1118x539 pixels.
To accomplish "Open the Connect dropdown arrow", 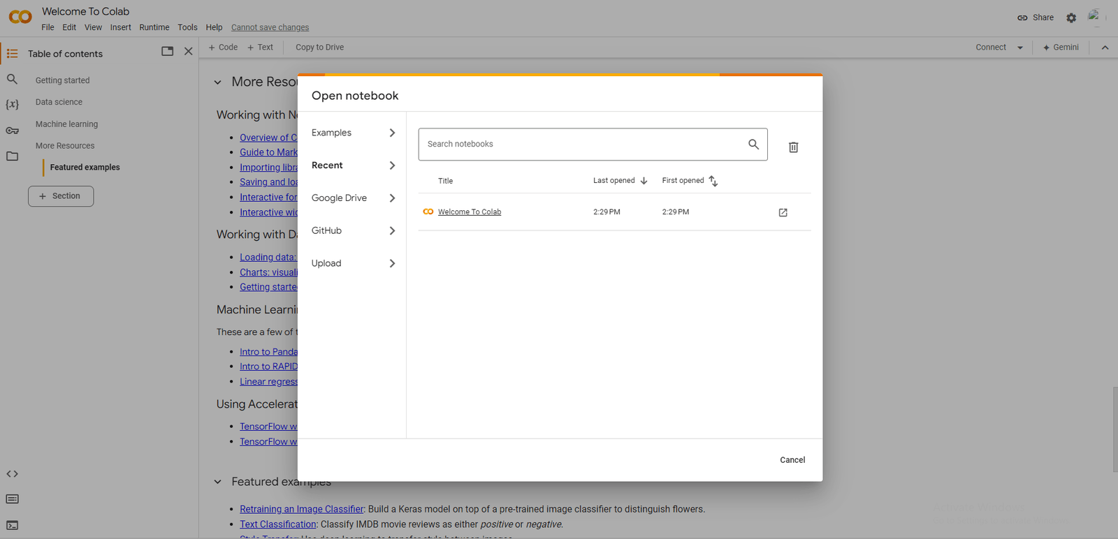I will click(1020, 47).
